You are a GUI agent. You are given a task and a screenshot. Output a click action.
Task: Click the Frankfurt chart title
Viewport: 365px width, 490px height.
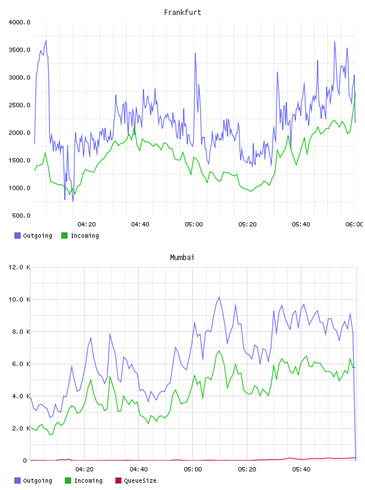pos(182,13)
